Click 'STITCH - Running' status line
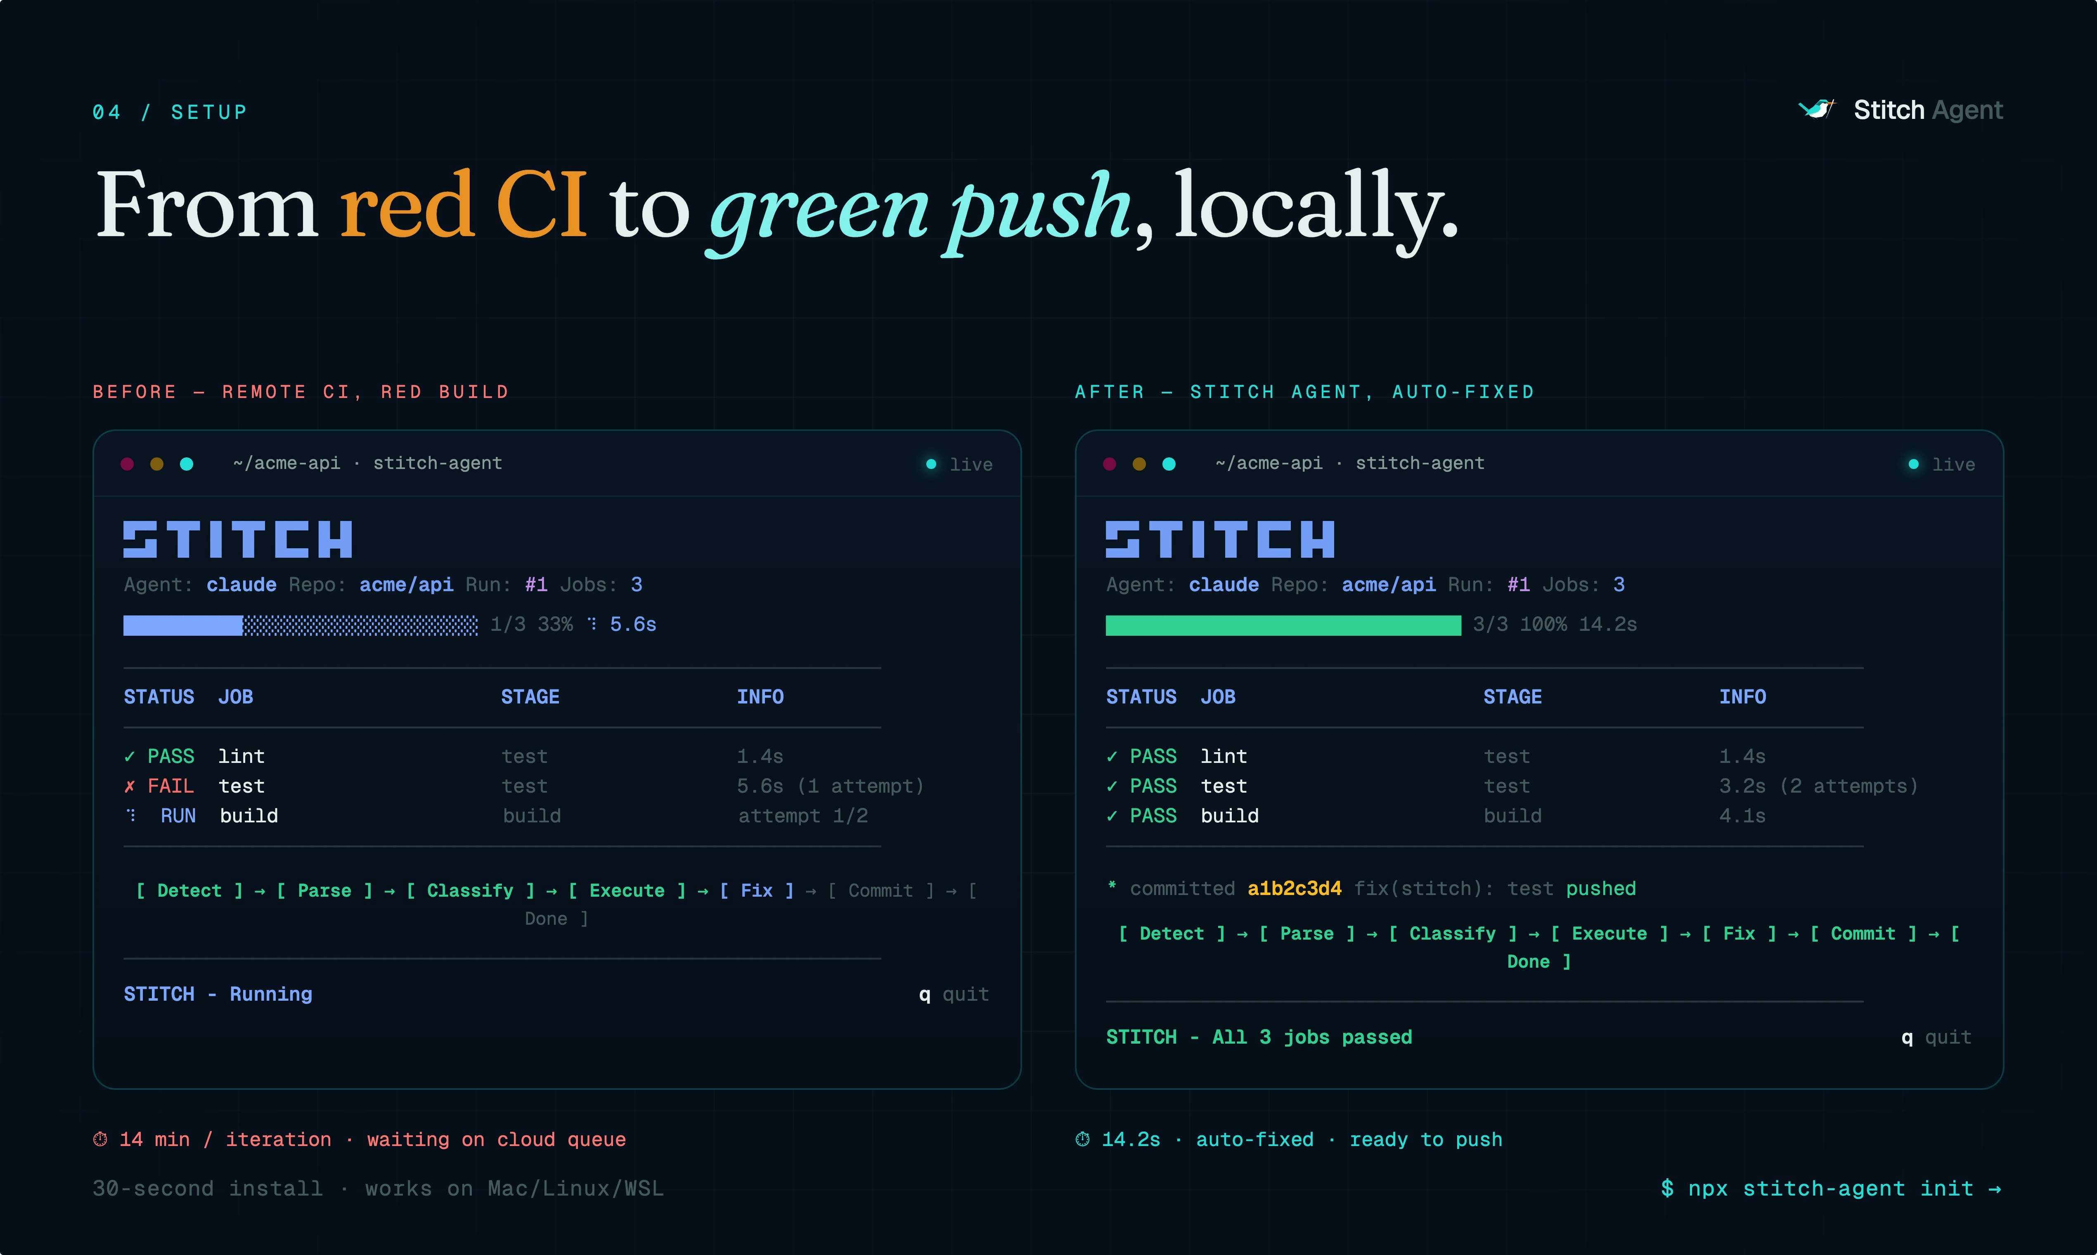Image resolution: width=2097 pixels, height=1255 pixels. pyautogui.click(x=218, y=995)
